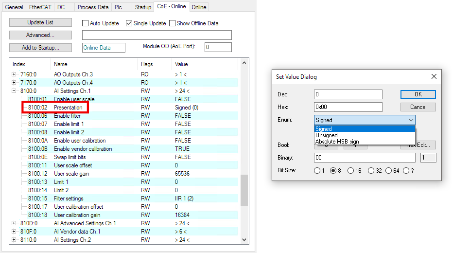Click the value 65536 of User scale gain
This screenshot has width=452, height=253.
pyautogui.click(x=182, y=174)
